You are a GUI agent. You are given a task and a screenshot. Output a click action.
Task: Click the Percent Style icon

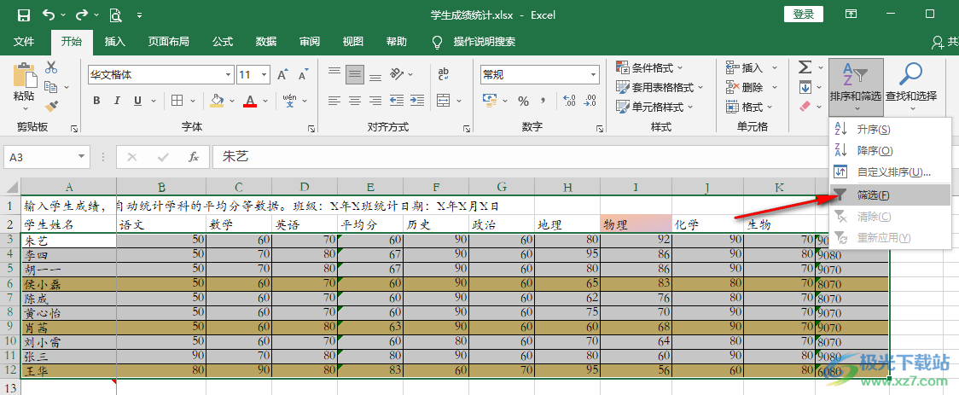click(x=523, y=101)
